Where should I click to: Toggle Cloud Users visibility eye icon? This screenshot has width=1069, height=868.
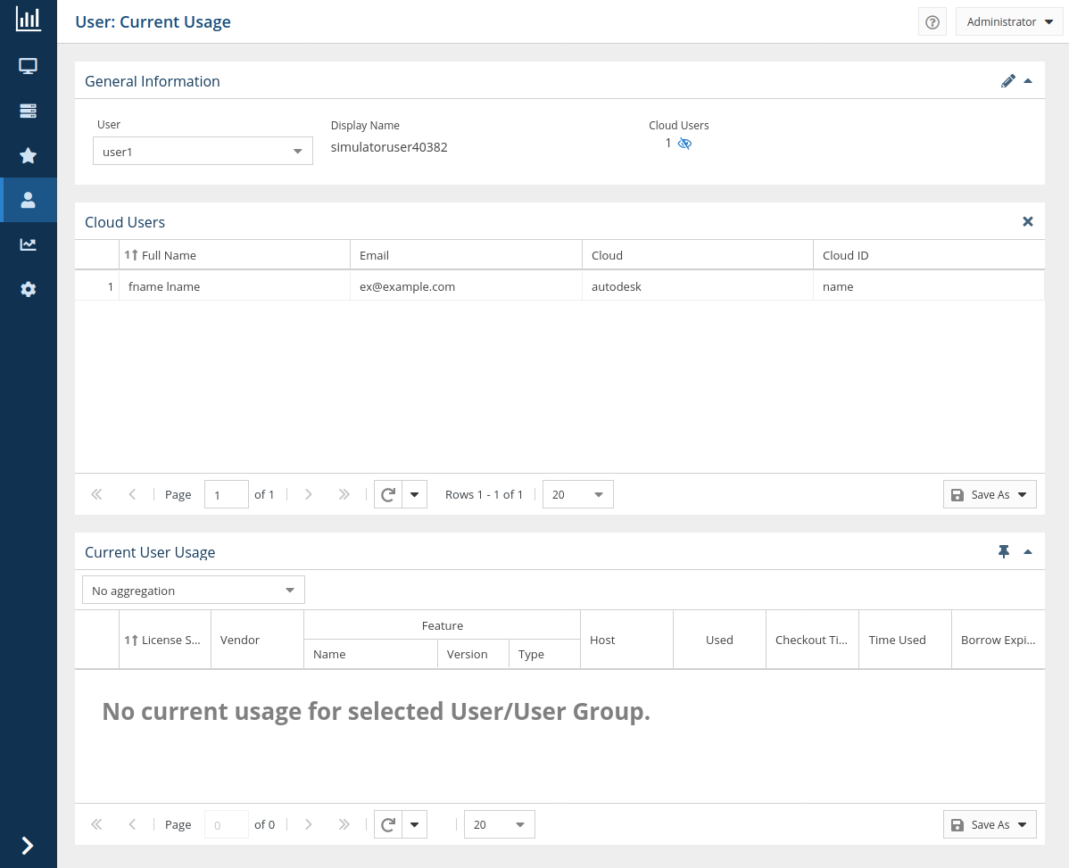point(684,143)
